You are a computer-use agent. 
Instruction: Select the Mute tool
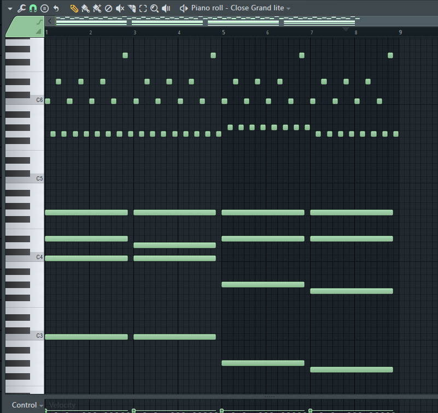point(120,9)
